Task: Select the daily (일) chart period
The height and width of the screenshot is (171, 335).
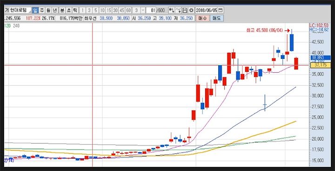Action: point(35,10)
